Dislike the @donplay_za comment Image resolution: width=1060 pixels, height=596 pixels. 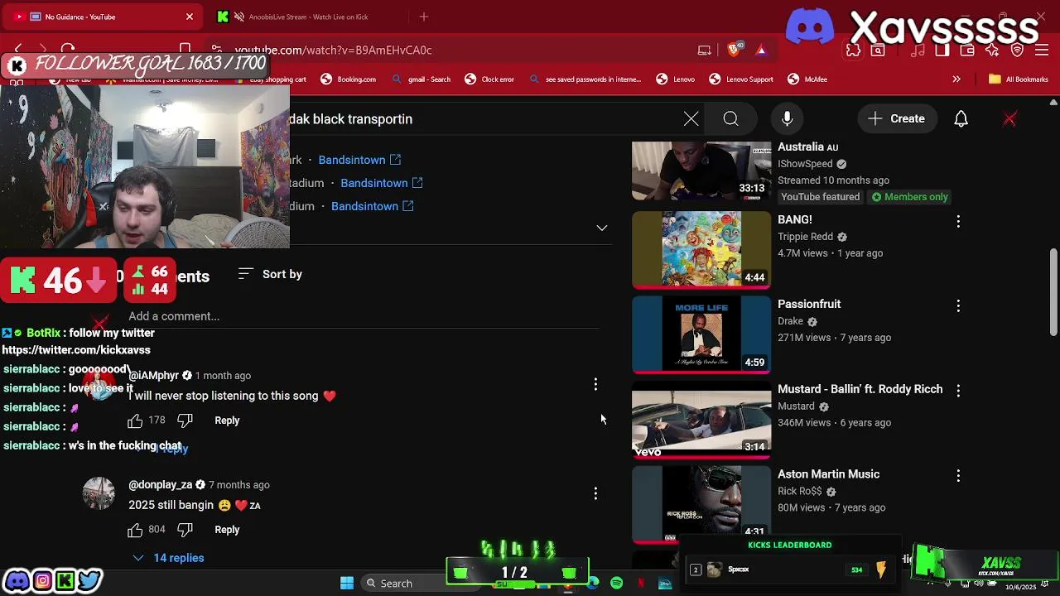coord(185,530)
